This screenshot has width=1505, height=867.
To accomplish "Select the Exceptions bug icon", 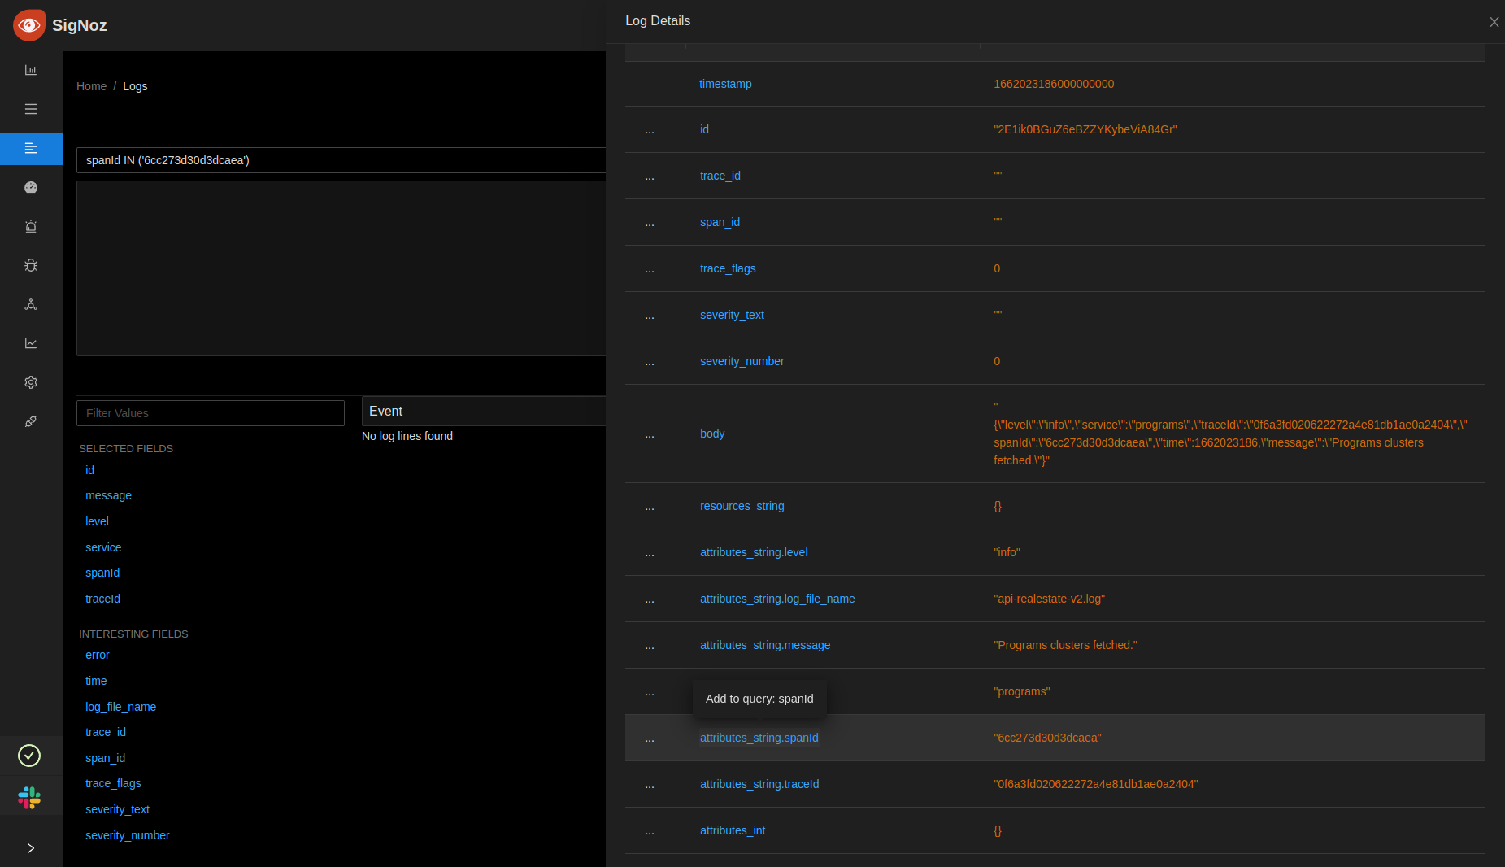I will pos(31,265).
